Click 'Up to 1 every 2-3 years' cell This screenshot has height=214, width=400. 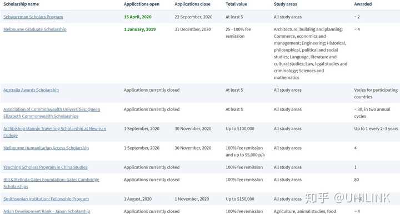[376, 129]
